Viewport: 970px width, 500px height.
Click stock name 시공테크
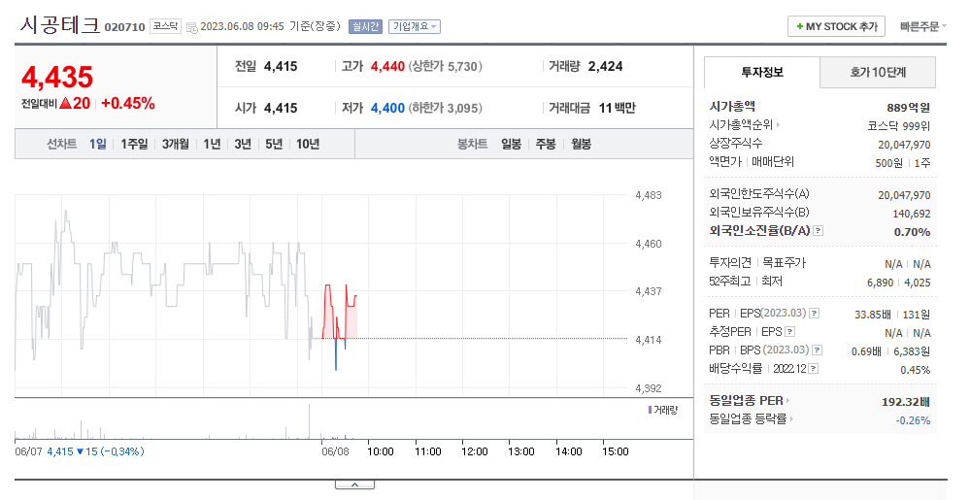[x=60, y=25]
